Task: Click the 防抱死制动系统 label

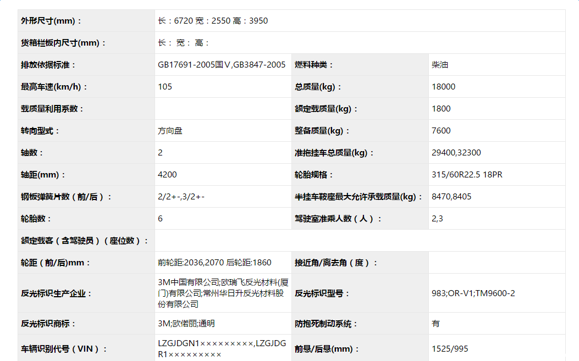Action: click(x=326, y=324)
